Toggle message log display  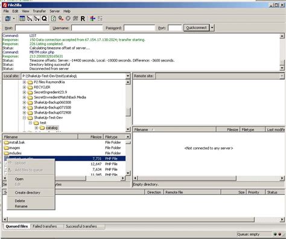click(x=22, y=19)
